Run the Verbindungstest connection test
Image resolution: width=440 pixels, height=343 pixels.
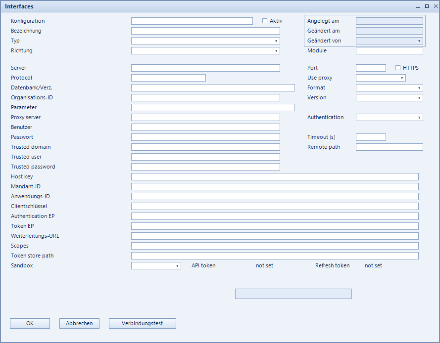pos(143,323)
